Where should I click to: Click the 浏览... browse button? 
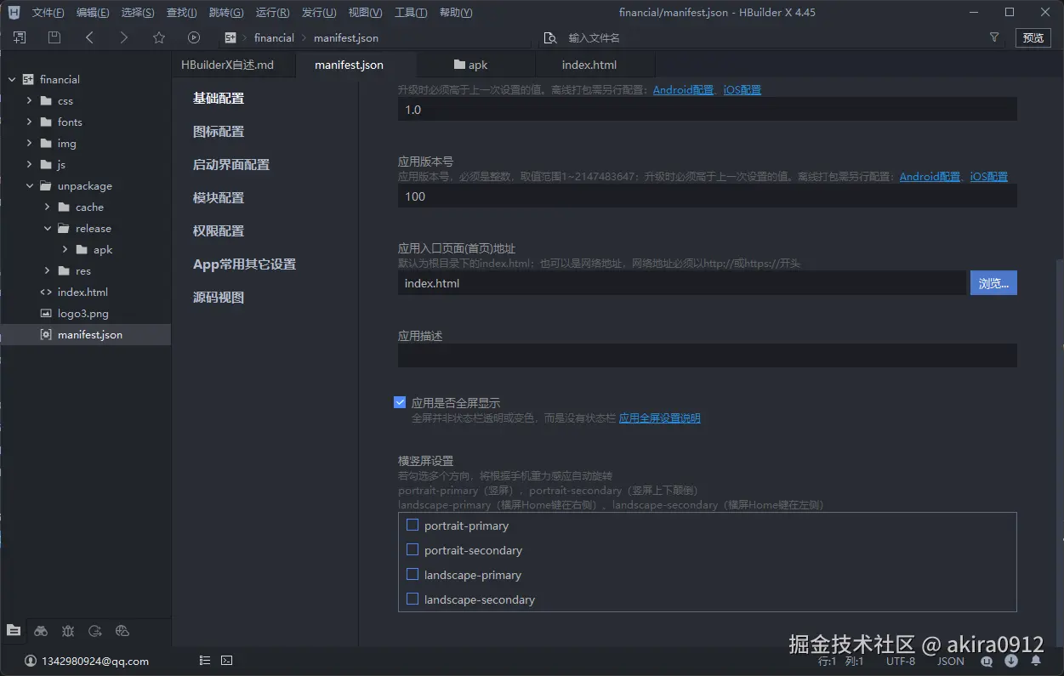coord(993,283)
